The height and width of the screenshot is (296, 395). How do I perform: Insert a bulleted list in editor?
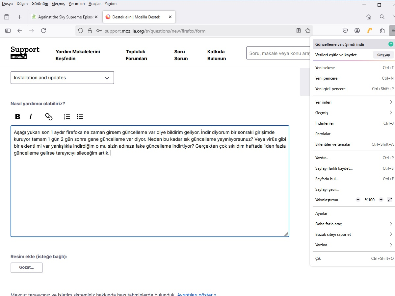coord(80,116)
